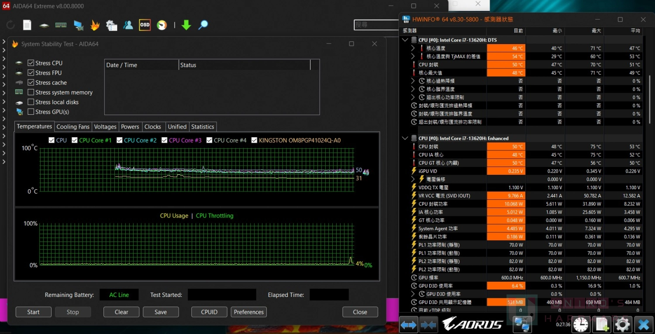This screenshot has height=334, width=655.
Task: Click the CPU chip icon in AIDA64 toolbar
Action: [44, 25]
